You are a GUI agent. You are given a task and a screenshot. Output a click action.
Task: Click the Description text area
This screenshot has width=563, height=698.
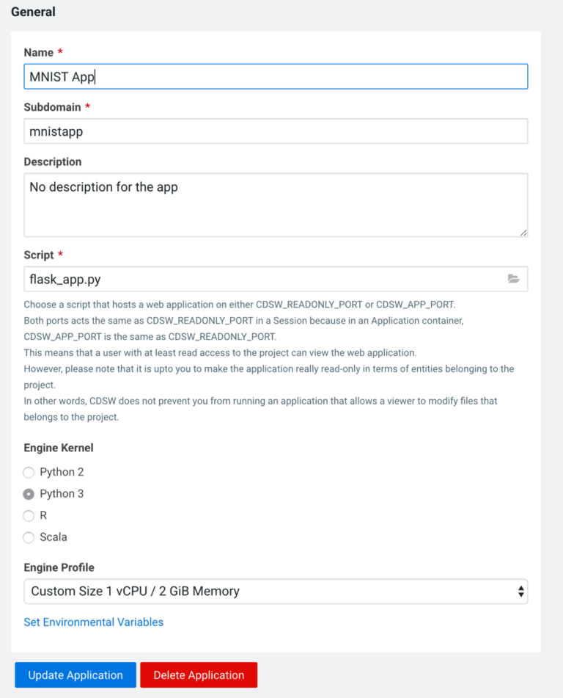(x=276, y=203)
